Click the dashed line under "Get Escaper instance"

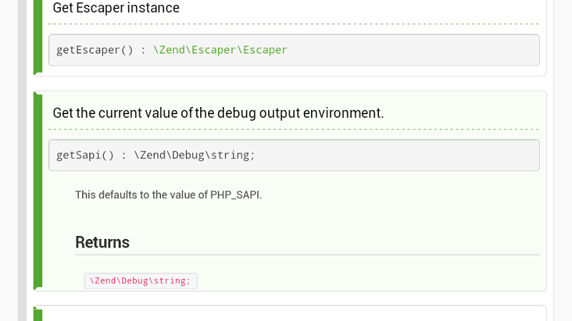pyautogui.click(x=293, y=24)
